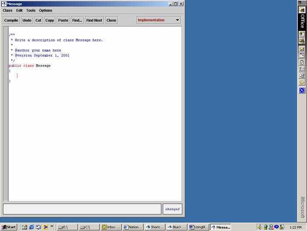Switch to the UsingBl... Word taskbar window
This screenshot has width=307, height=231.
[x=199, y=227]
